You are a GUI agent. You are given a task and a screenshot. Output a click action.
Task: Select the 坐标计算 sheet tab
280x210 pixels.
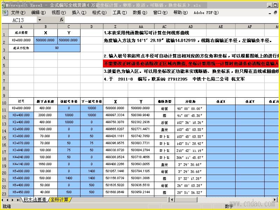[59, 199]
